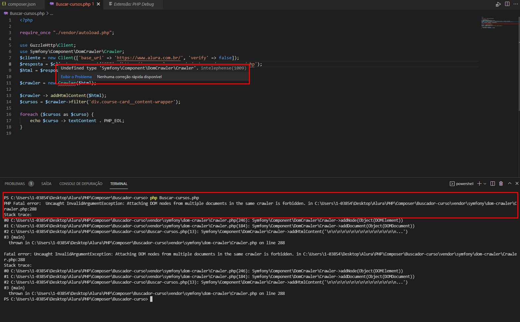
Task: Click "Nenhuma correção rápida disponível" text
Action: tap(129, 77)
